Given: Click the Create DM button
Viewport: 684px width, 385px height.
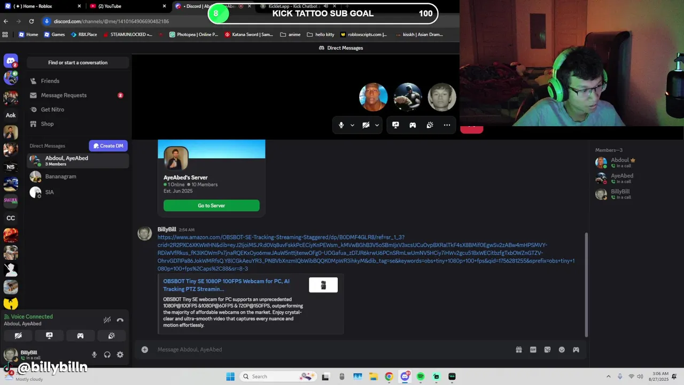Looking at the screenshot, I should tap(108, 146).
